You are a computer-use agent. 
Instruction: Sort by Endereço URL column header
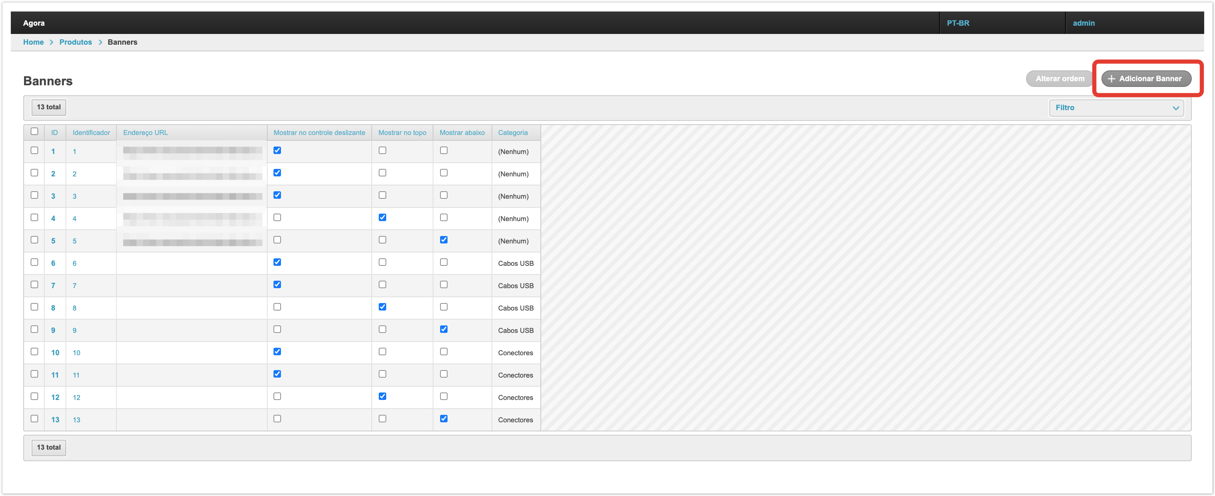[145, 133]
